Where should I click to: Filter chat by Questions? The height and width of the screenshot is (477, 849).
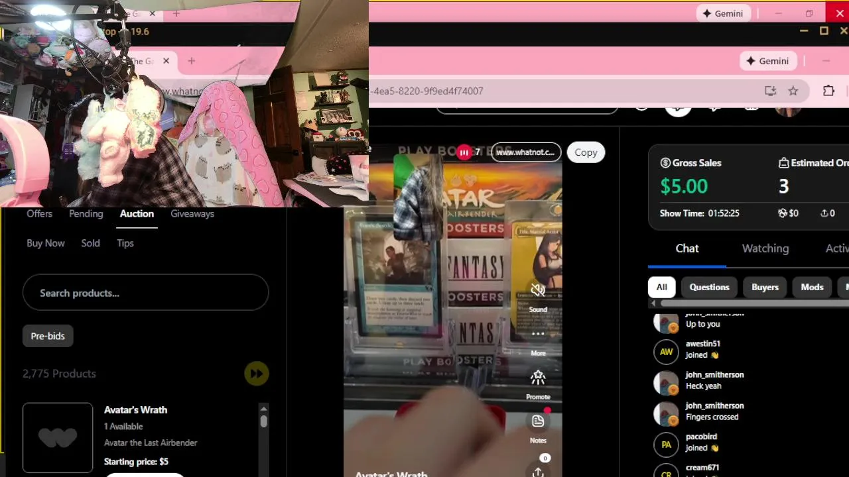(x=709, y=287)
